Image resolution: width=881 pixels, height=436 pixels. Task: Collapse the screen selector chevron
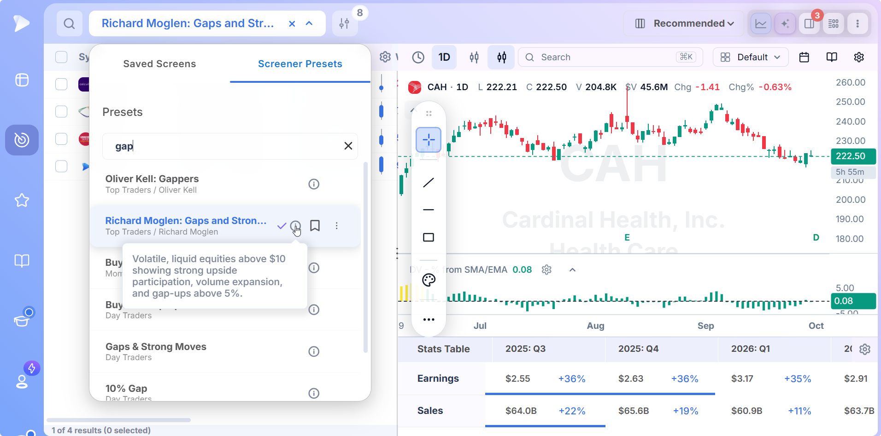[309, 23]
